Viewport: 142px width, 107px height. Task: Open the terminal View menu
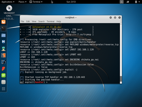[x=34, y=21]
